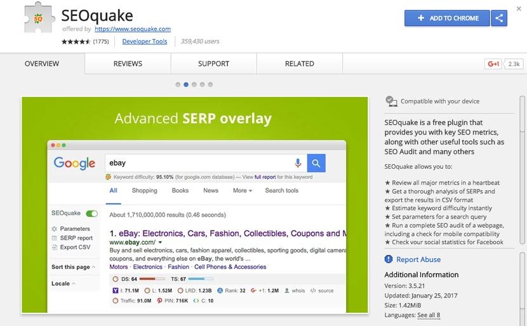Open the Support tab

[x=214, y=64]
